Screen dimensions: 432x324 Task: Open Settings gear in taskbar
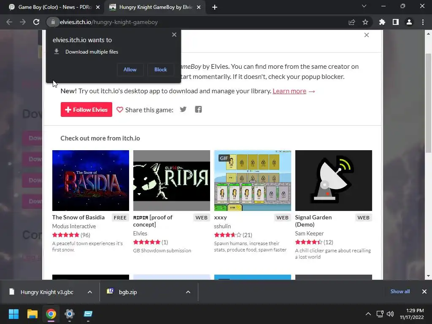[x=70, y=314]
